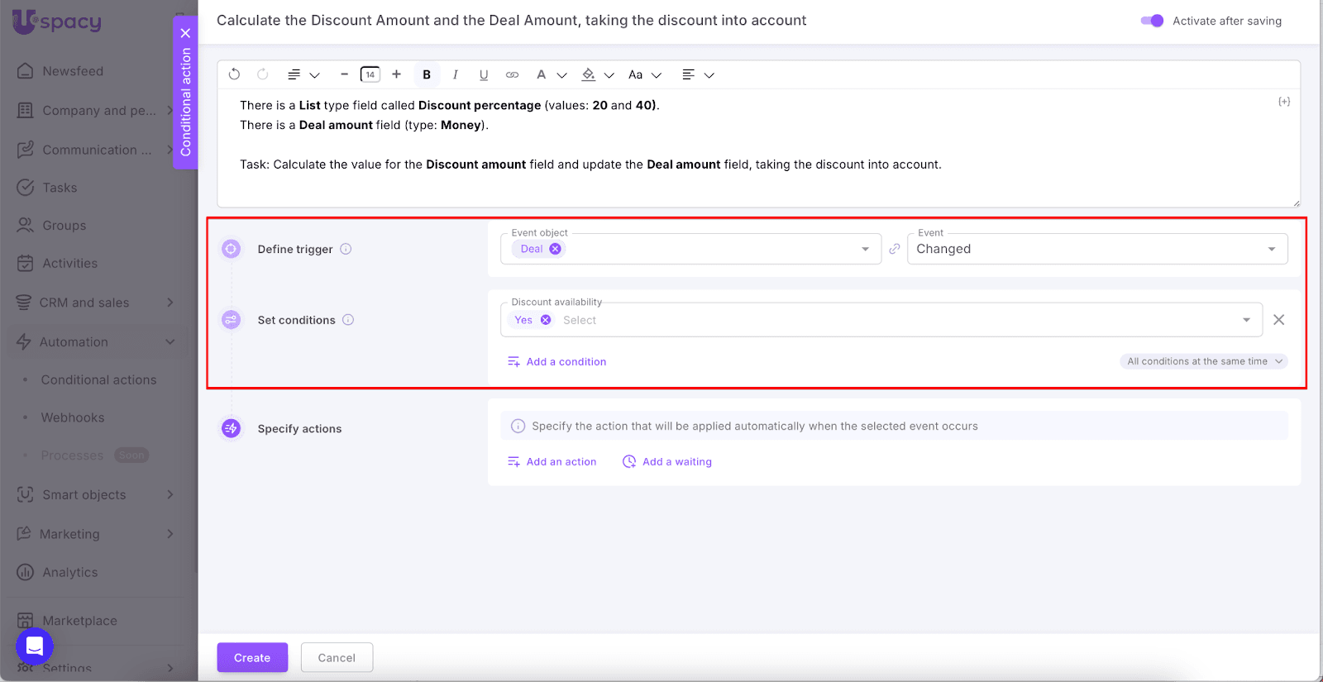Viewport: 1323px width, 682px height.
Task: Toggle Activate after saving switch
Action: point(1152,21)
